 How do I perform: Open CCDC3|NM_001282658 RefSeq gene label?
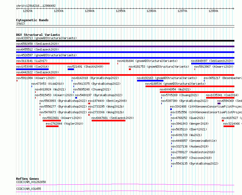pos(31,182)
